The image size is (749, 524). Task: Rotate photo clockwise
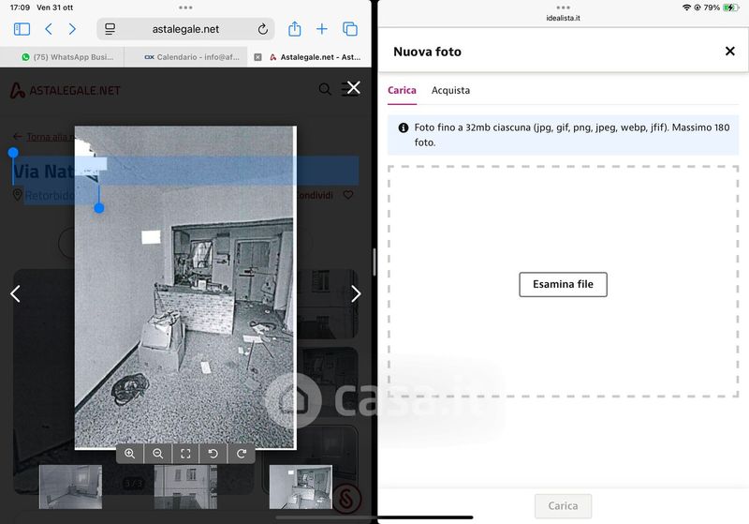pyautogui.click(x=242, y=454)
